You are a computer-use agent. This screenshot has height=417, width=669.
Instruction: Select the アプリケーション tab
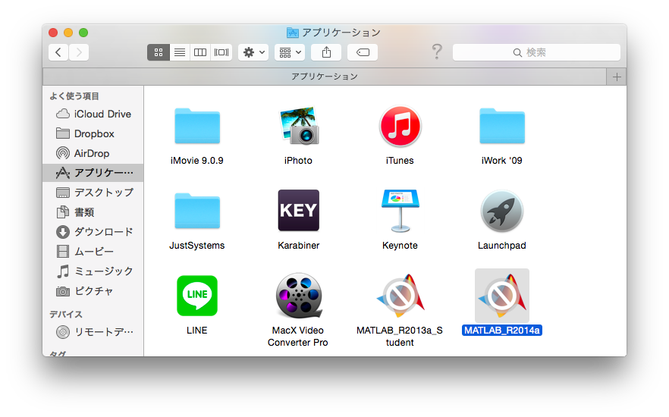pyautogui.click(x=325, y=77)
